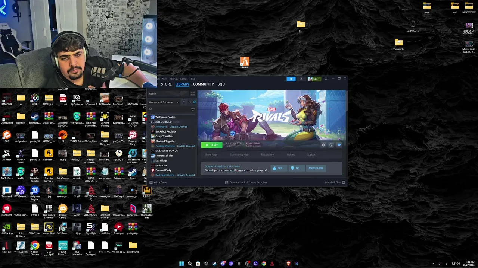Expand the Sqij account dropdown
This screenshot has height=268, width=478.
pyautogui.click(x=314, y=79)
